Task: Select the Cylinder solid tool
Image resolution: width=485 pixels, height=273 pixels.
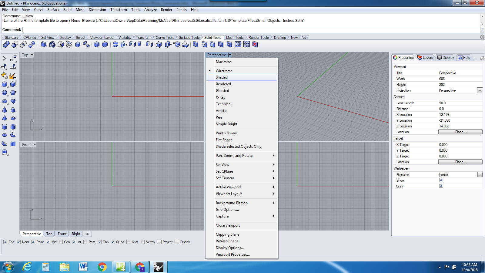Action: click(5, 126)
